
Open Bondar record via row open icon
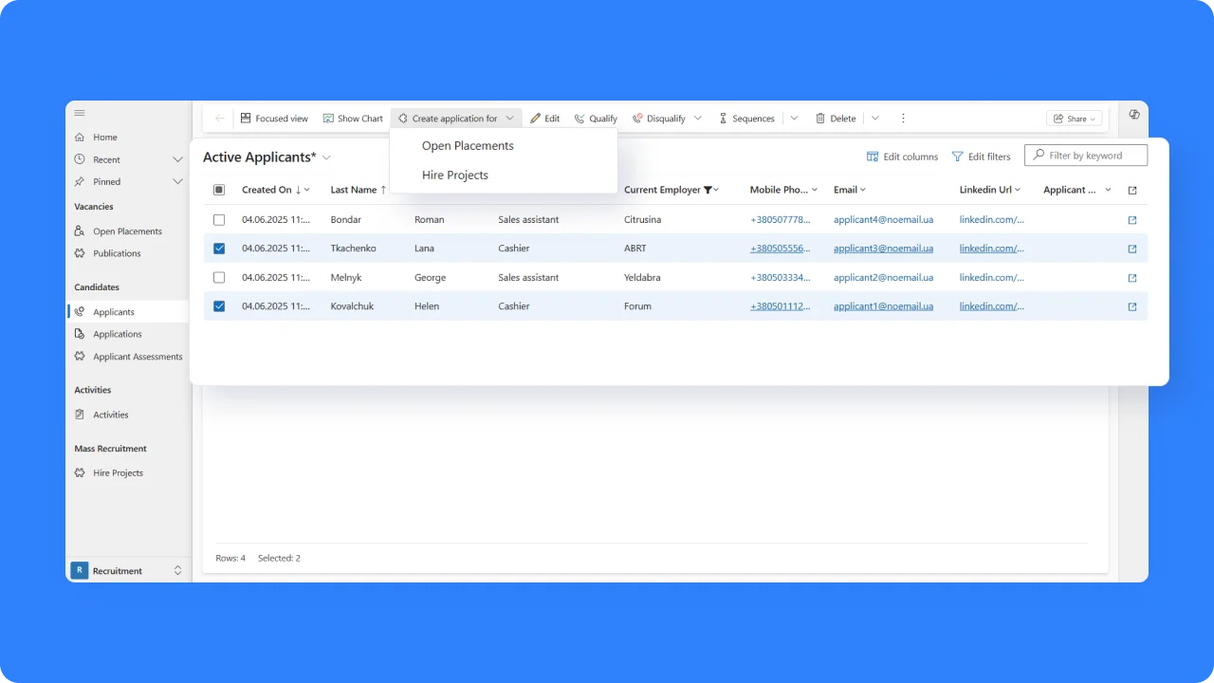pyautogui.click(x=1131, y=220)
